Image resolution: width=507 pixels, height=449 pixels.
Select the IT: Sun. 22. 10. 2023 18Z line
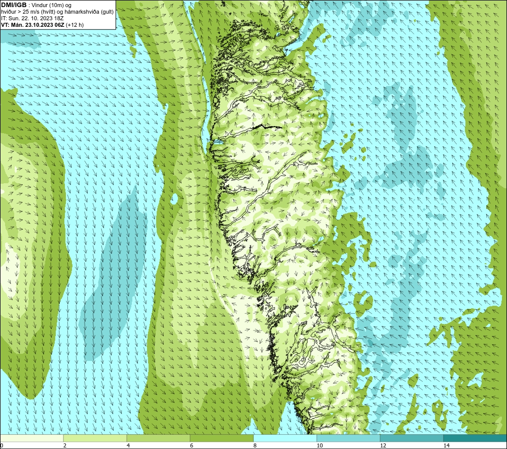32,18
